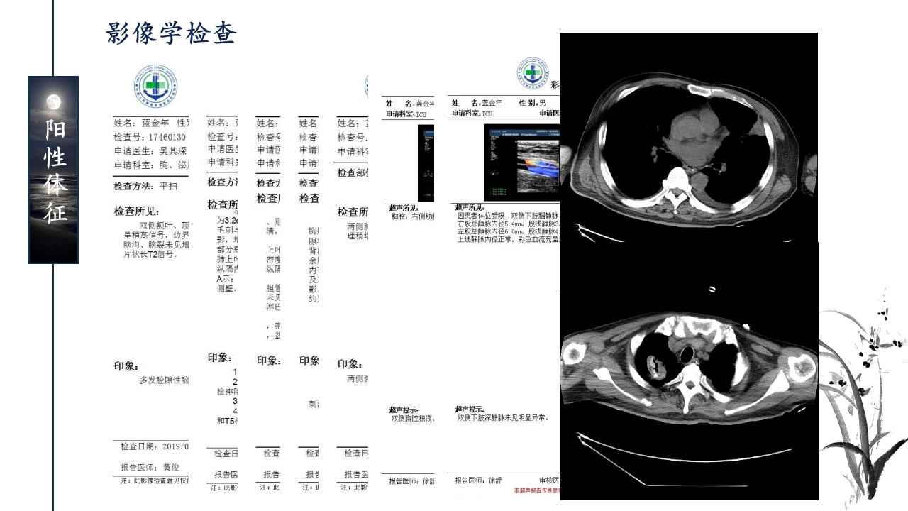Screen dimensions: 908x511
Task: Click the small dark ultrasound image in the pleural report
Action: (x=426, y=152)
